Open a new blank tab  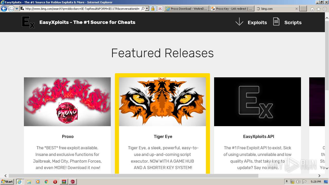click(303, 8)
